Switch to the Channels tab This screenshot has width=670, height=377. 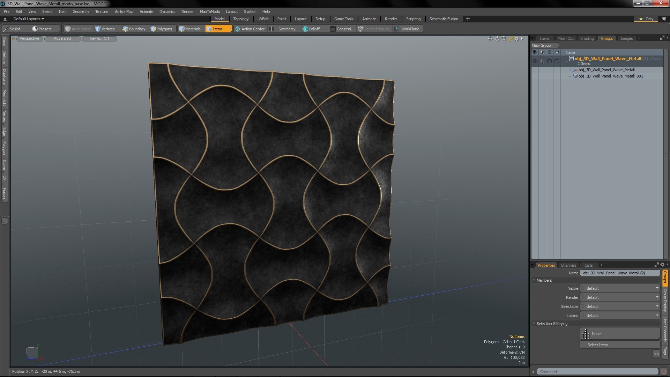[568, 265]
